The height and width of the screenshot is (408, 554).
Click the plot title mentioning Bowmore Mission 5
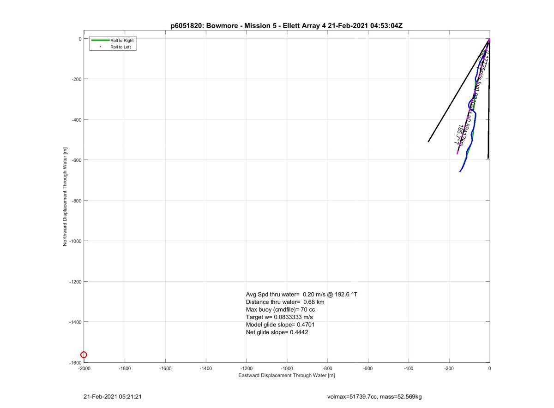[x=287, y=26]
